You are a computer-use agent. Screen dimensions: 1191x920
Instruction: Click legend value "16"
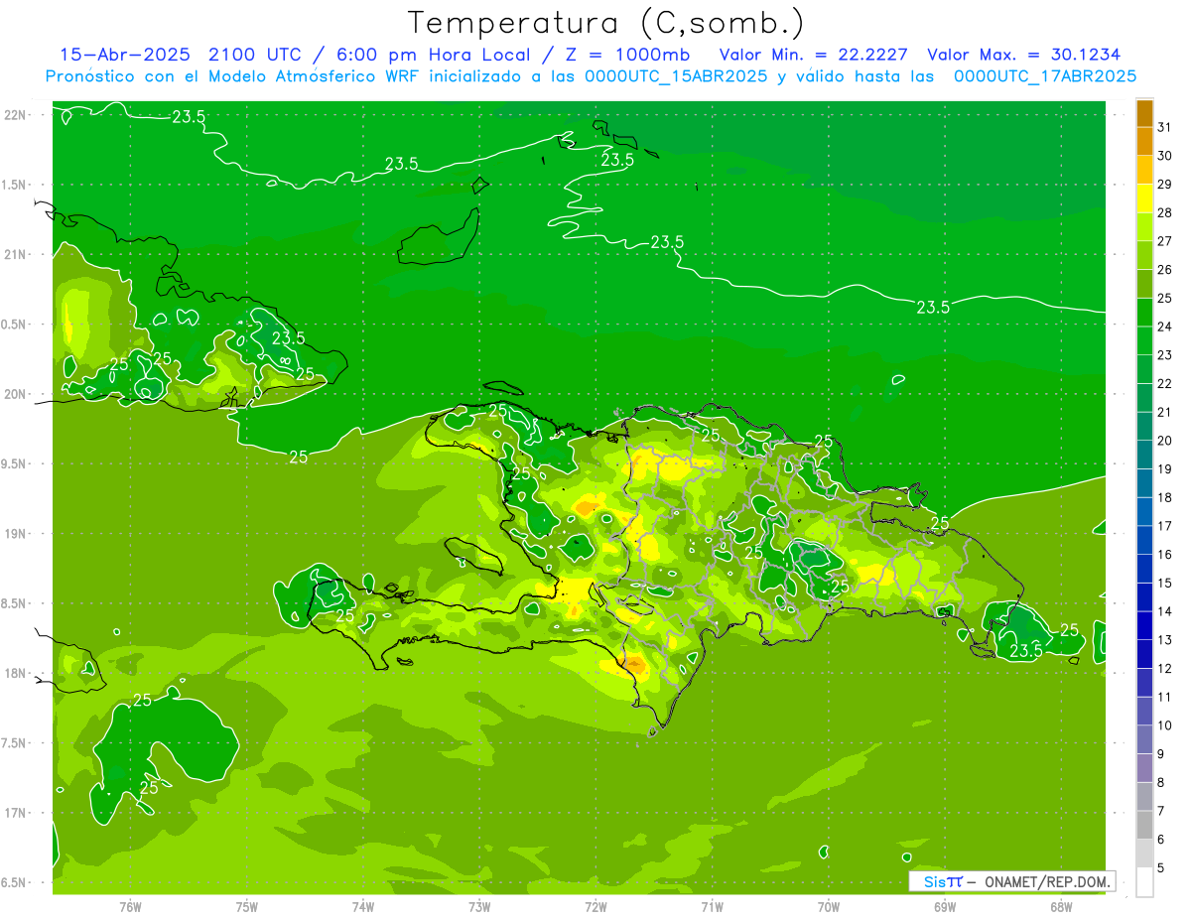1164,555
